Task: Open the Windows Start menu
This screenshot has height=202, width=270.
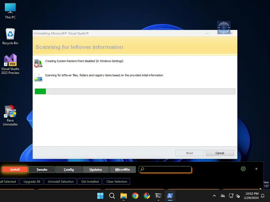Action: (100, 196)
